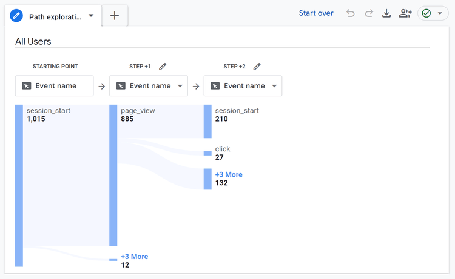Click the All Users segment heading

(x=33, y=41)
